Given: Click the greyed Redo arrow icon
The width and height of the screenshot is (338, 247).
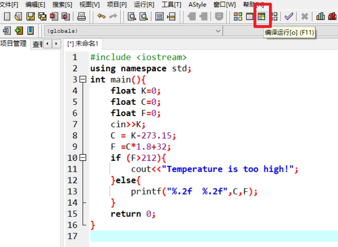Looking at the screenshot, I should pyautogui.click(x=113, y=16).
